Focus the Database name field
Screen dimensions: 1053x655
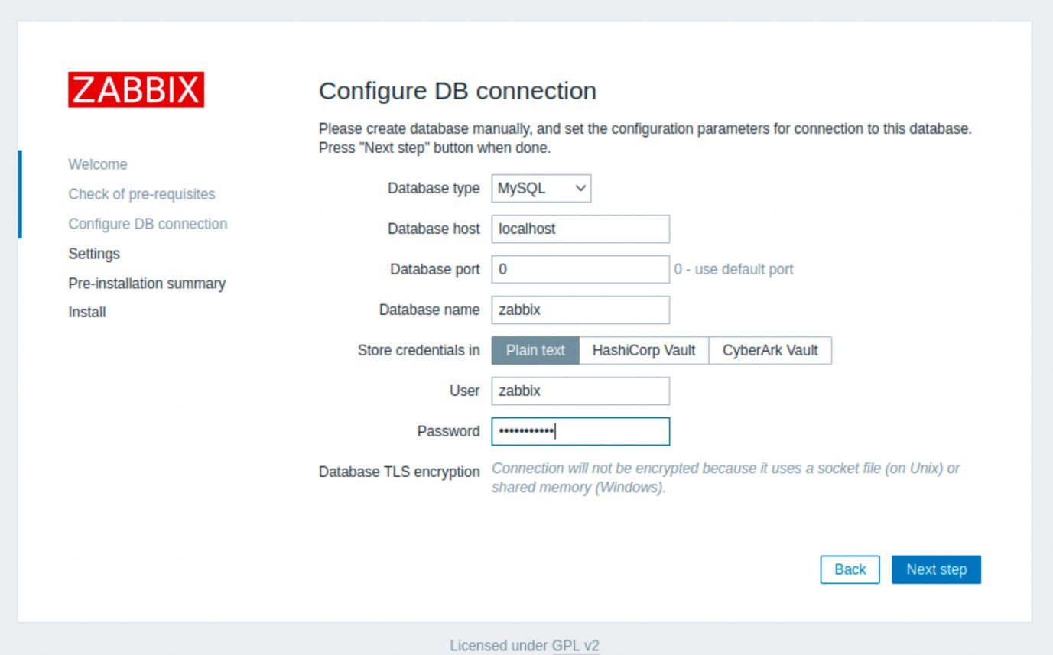[580, 310]
